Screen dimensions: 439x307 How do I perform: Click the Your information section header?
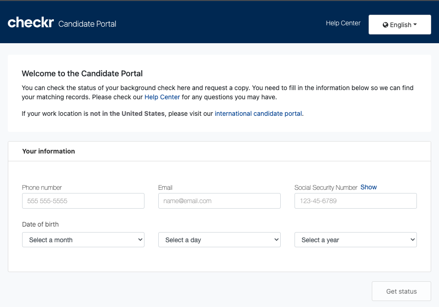(x=48, y=151)
